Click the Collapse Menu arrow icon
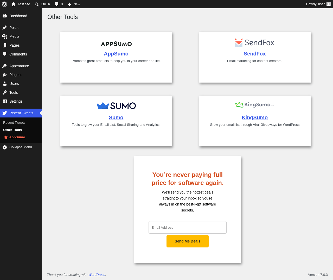This screenshot has height=280, width=333. click(x=5, y=147)
